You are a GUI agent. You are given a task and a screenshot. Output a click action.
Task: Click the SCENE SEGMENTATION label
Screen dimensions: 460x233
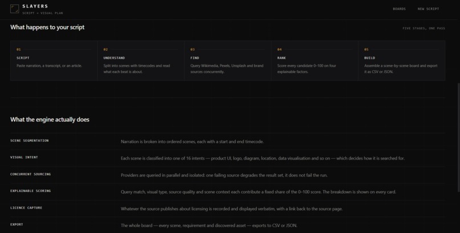point(30,141)
